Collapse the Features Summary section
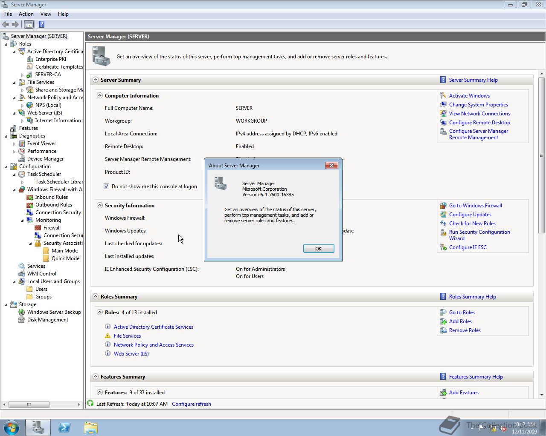Screen dimensions: 546x436 pos(96,376)
